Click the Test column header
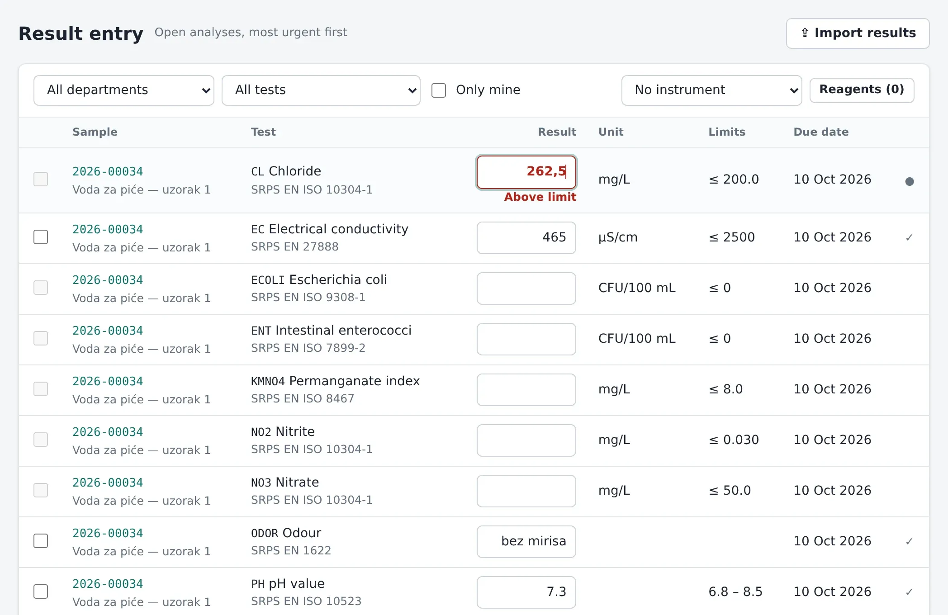This screenshot has height=615, width=948. [x=263, y=132]
